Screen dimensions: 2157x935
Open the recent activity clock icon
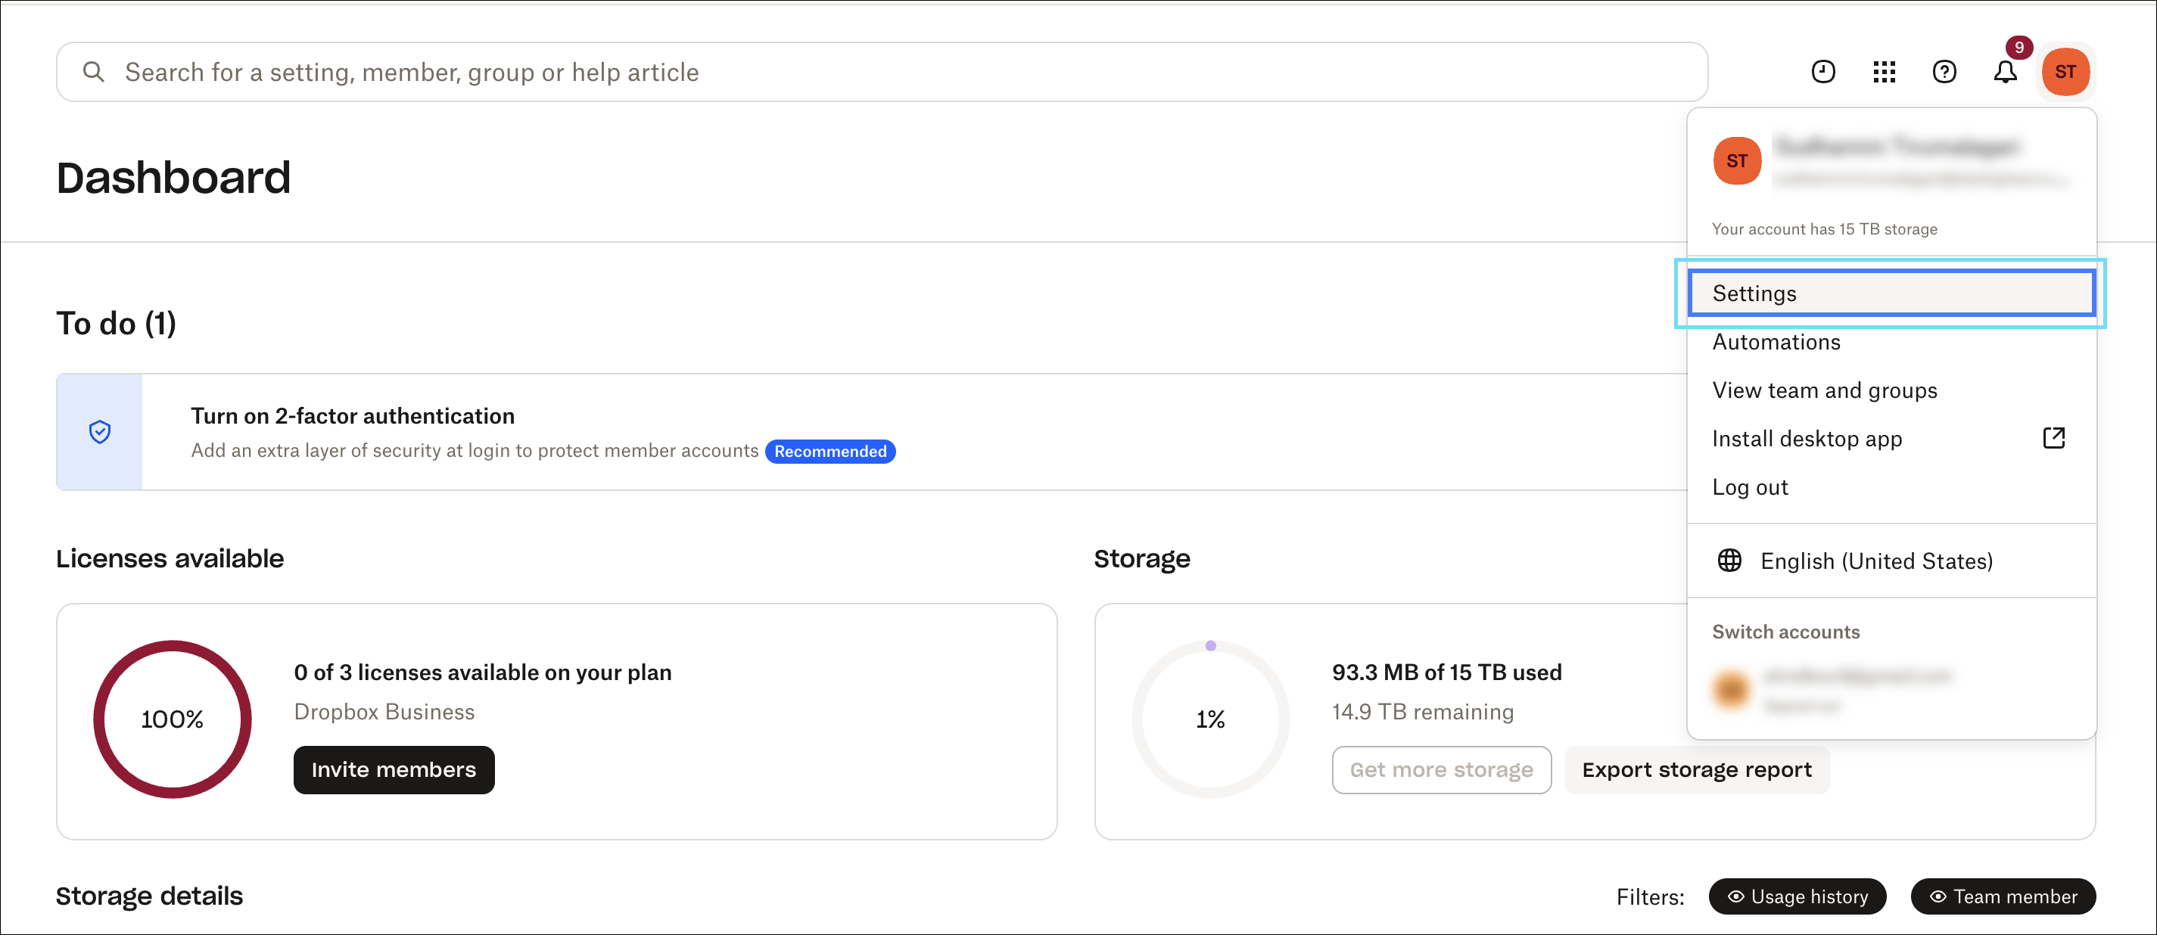[1823, 72]
